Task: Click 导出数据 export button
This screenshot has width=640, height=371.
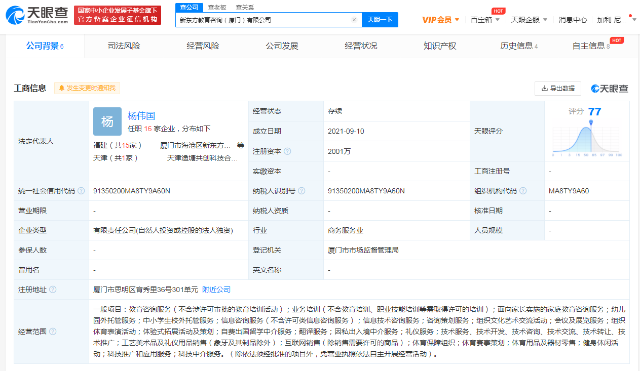Action: pyautogui.click(x=557, y=88)
